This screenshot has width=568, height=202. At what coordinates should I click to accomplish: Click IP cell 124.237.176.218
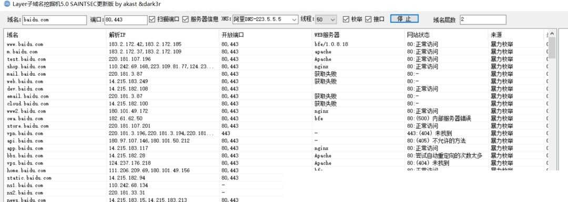[130, 163]
